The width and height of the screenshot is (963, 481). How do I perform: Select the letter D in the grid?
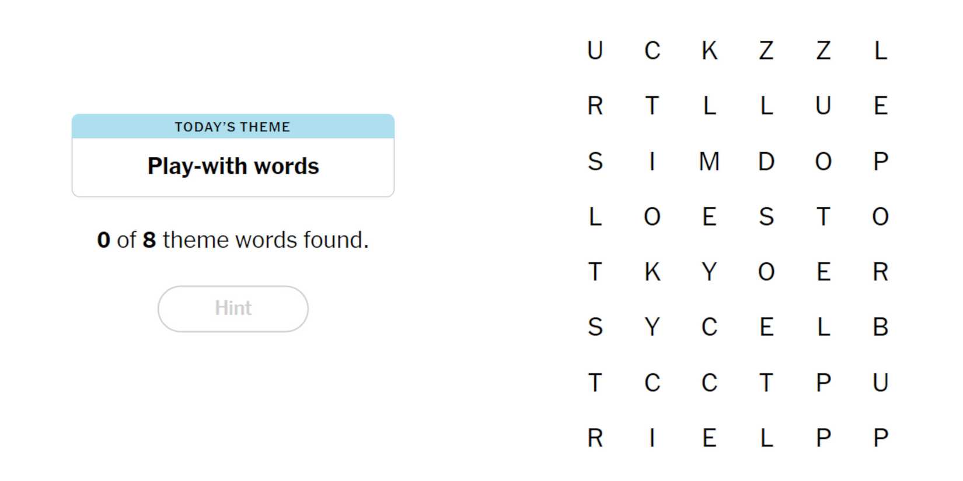(766, 161)
